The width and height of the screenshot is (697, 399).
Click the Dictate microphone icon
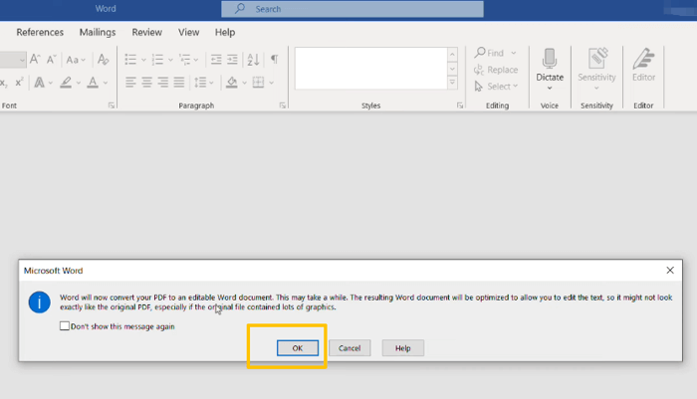pos(550,60)
